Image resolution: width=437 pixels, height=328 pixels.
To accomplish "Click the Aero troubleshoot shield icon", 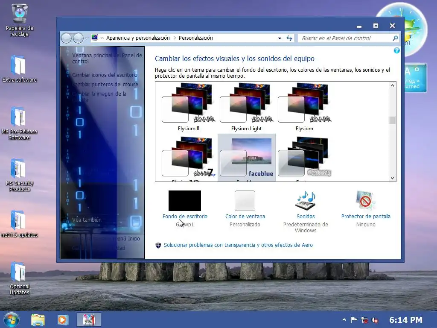I will coord(158,246).
